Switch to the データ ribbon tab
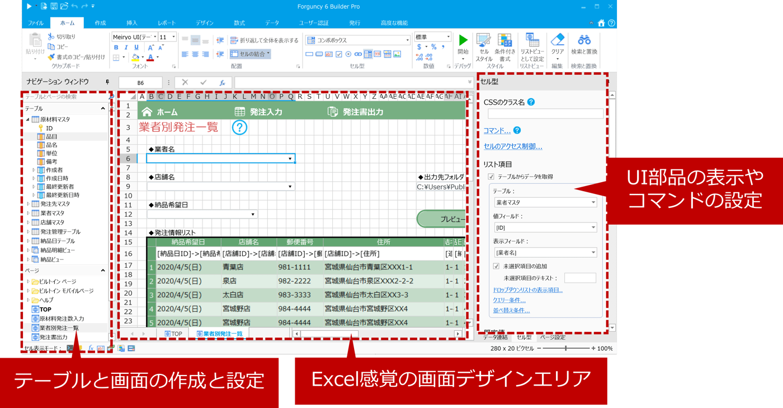Viewport: 783px width, 408px height. pyautogui.click(x=272, y=23)
